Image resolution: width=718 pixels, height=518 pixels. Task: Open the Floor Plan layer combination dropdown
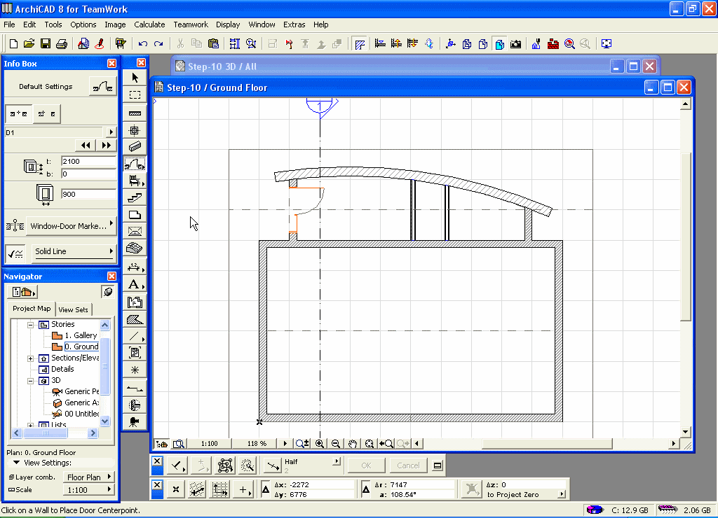89,477
